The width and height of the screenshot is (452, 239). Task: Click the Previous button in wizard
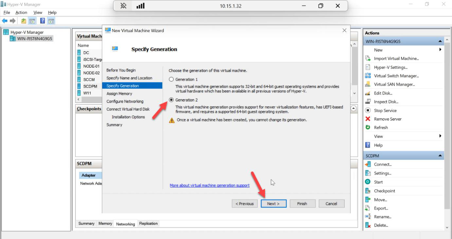click(x=244, y=204)
